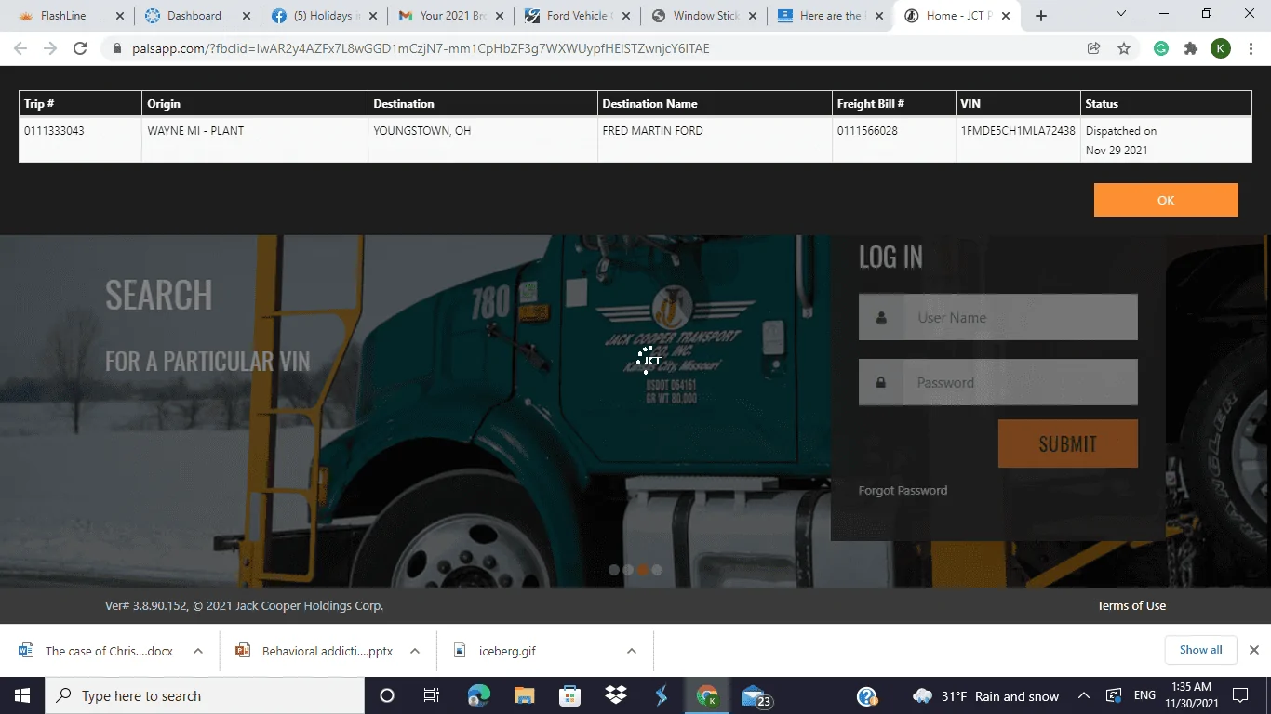Click VIN 1FMDE5CH1MLA72438 cell
The image size is (1271, 714).
click(x=1018, y=139)
